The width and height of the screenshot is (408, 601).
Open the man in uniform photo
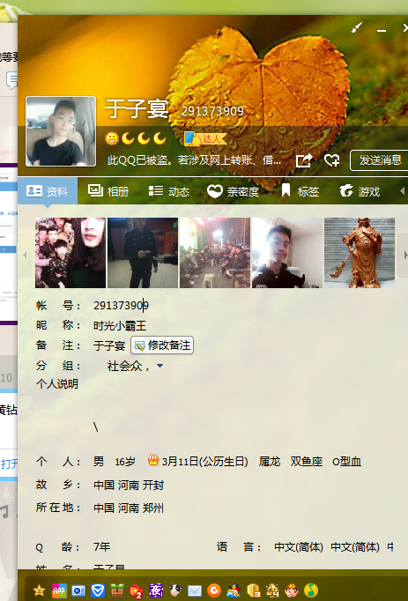143,253
